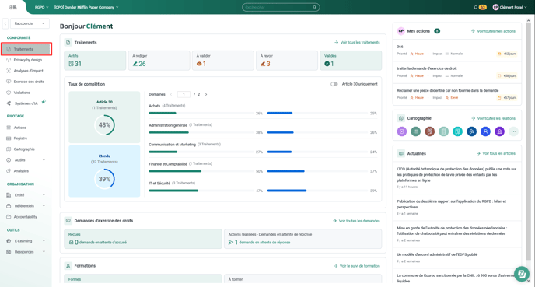Click the Domaines page number field
The image size is (535, 287).
pos(184,95)
